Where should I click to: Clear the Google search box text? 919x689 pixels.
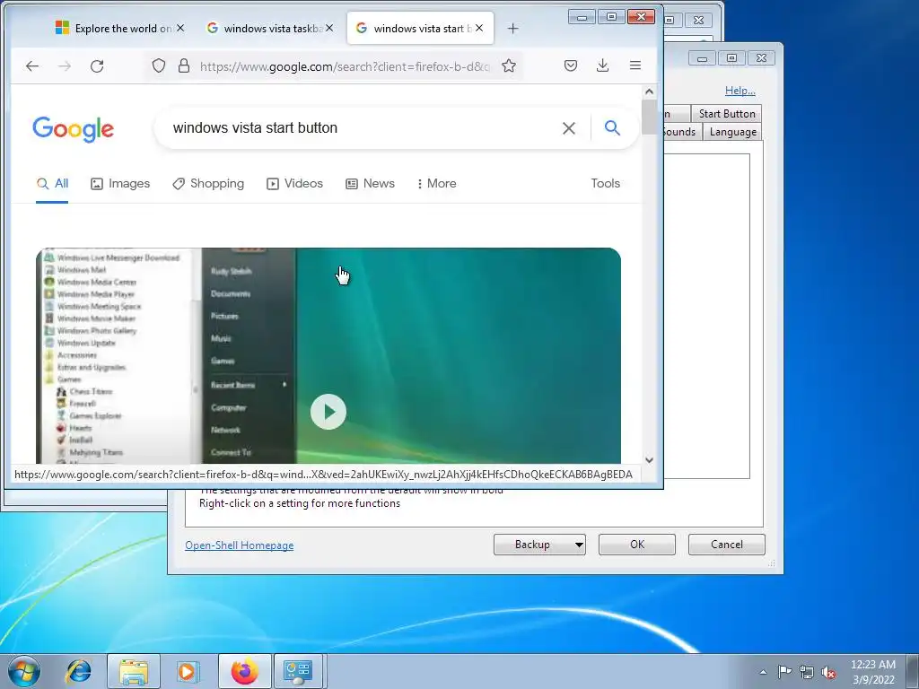pyautogui.click(x=568, y=127)
